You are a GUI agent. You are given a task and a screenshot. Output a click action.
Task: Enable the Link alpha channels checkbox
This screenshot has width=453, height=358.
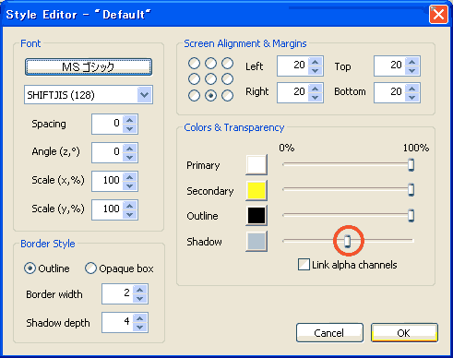[304, 265]
